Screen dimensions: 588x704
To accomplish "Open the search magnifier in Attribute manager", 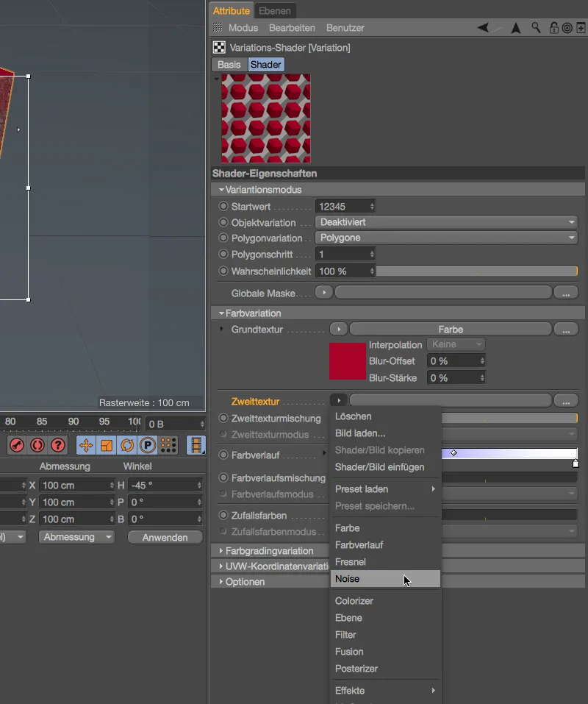I will tap(536, 28).
